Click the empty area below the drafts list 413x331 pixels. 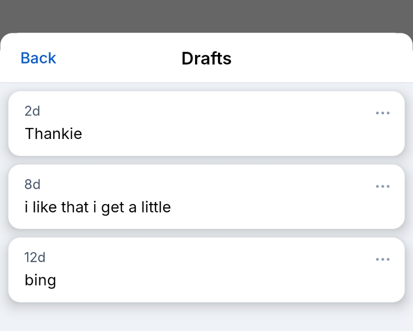click(x=206, y=317)
